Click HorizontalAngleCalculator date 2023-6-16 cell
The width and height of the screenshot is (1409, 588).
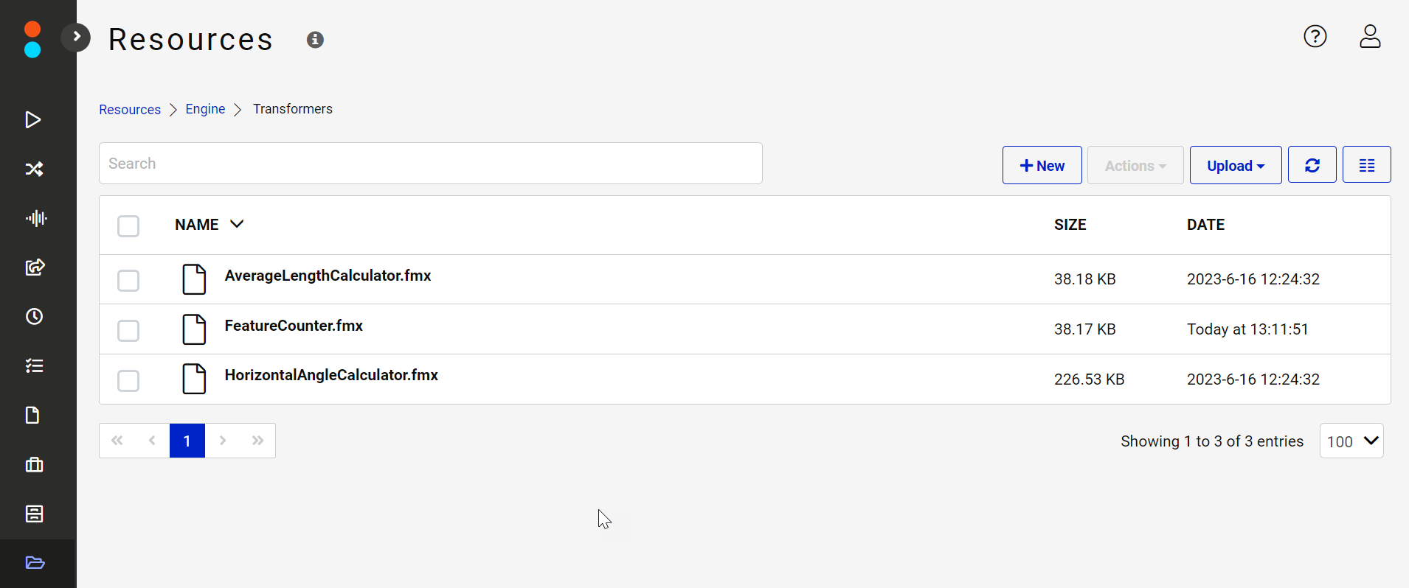(x=1253, y=379)
